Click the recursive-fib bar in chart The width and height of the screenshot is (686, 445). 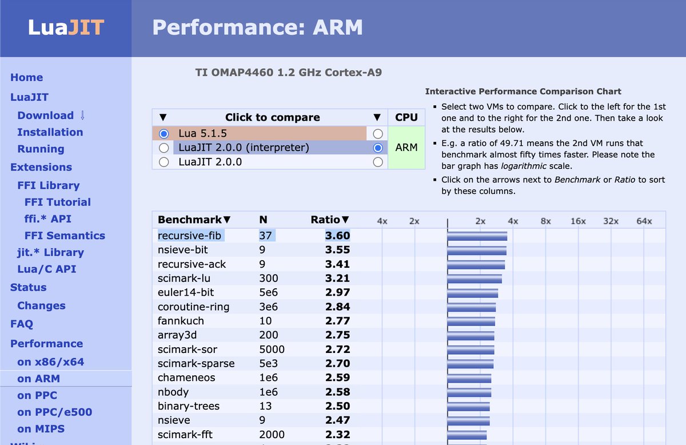[x=477, y=236]
